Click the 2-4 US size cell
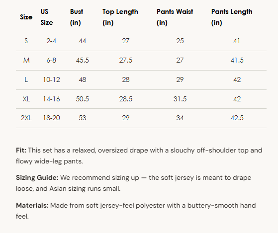The height and width of the screenshot is (233, 278). point(51,41)
